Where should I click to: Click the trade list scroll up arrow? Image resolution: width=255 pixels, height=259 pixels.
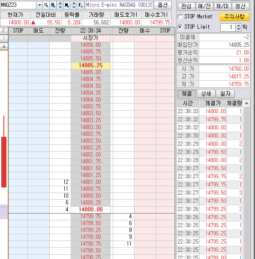tap(246, 103)
